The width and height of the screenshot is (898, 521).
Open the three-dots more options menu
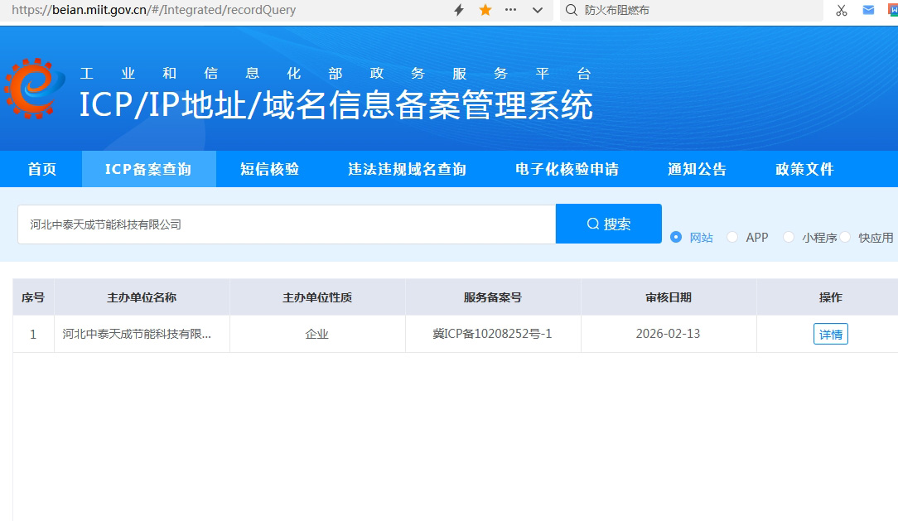tap(511, 10)
